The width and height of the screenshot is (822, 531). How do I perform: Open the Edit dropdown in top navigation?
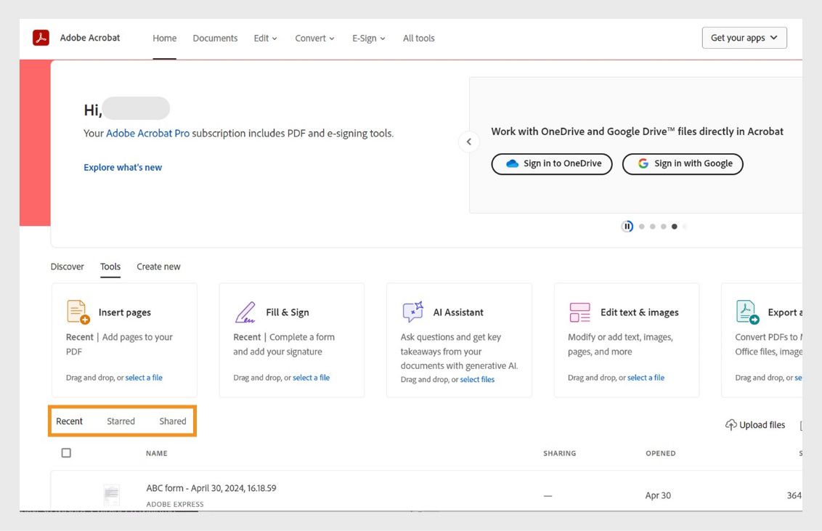264,37
